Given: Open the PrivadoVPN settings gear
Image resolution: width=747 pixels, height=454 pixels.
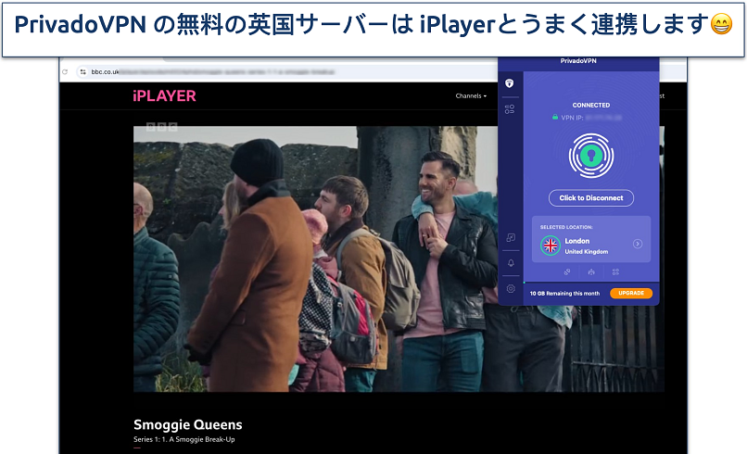Looking at the screenshot, I should (510, 288).
